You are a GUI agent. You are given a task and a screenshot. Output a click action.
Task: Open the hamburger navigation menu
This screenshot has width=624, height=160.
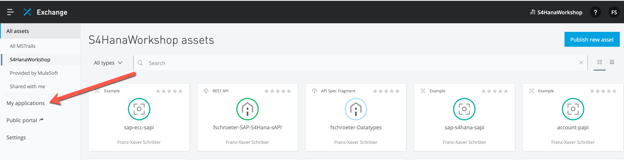(x=10, y=12)
